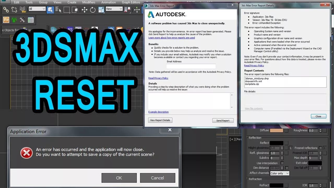Click the Refraction IOR spinner arrows

(x=320, y=185)
